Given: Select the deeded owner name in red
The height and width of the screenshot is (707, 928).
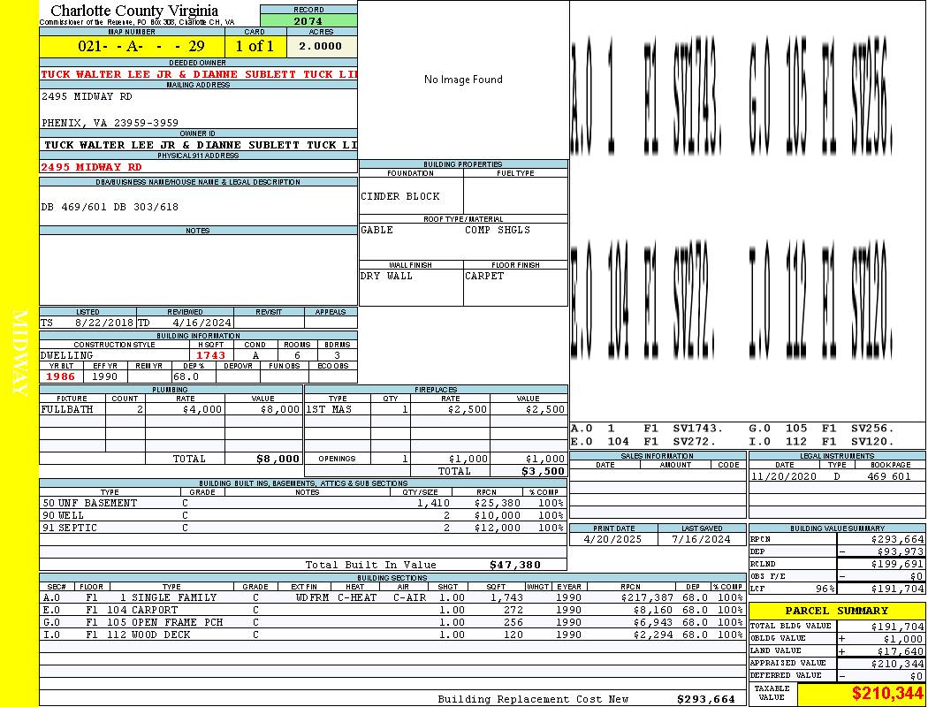Looking at the screenshot, I should [x=199, y=74].
